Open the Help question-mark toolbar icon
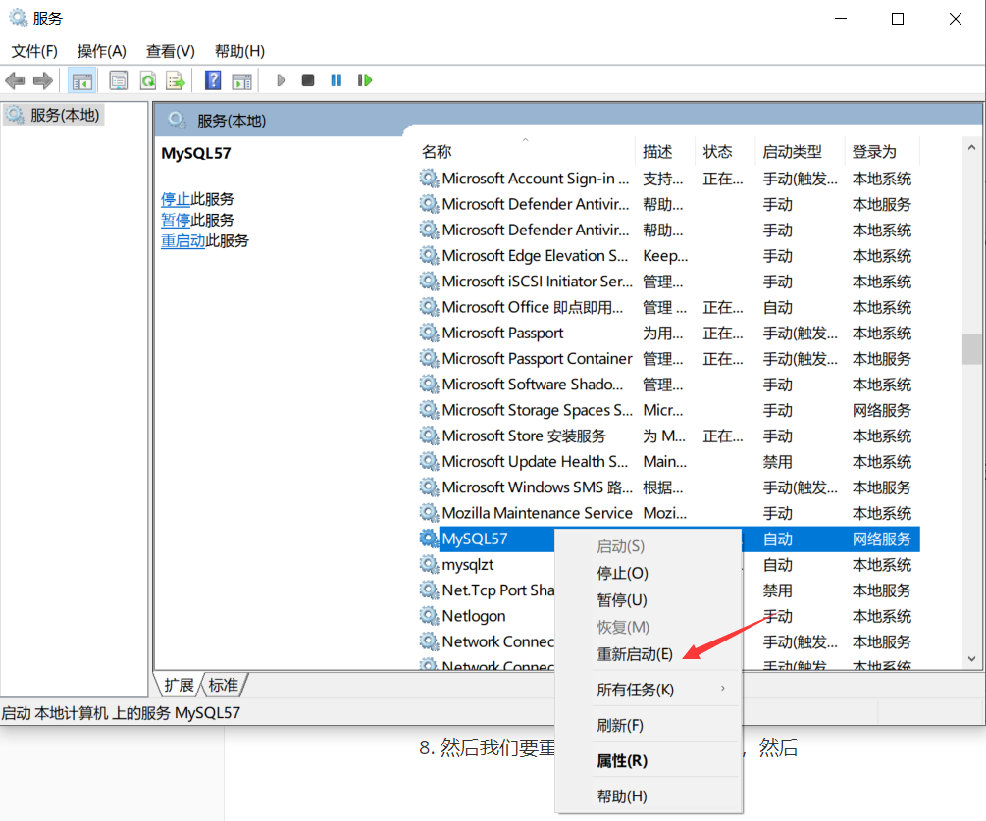Image resolution: width=986 pixels, height=821 pixels. [x=213, y=80]
